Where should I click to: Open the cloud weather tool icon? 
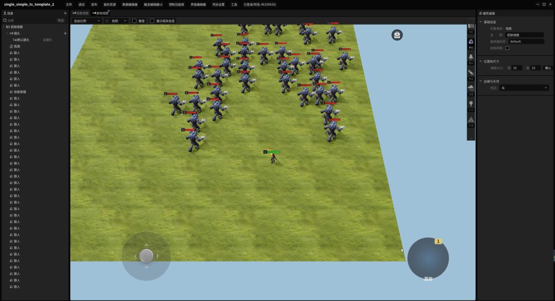(x=471, y=89)
